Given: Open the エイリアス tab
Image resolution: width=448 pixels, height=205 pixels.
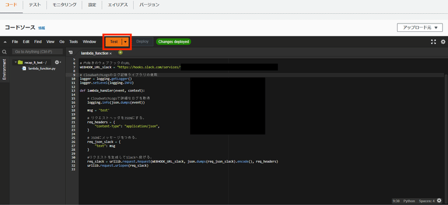Looking at the screenshot, I should click(118, 5).
